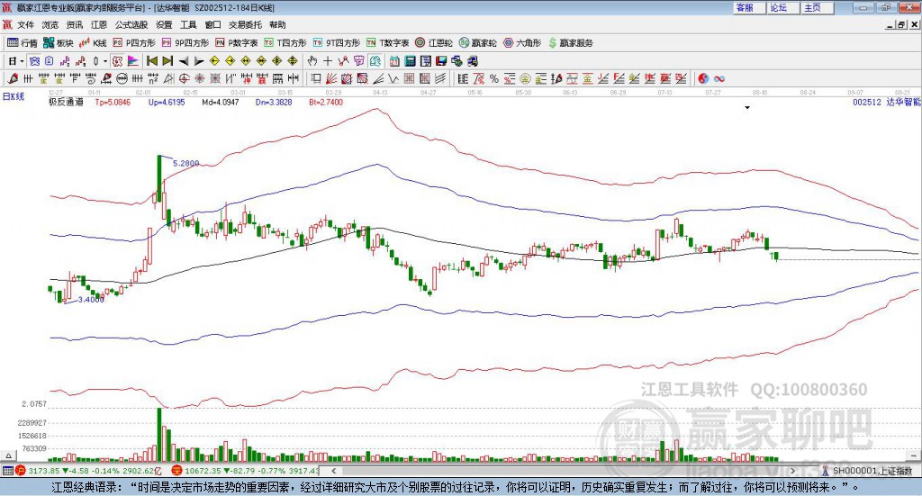This screenshot has height=496, width=922.
Task: Select the crosshair cursor tool
Action: tap(328, 61)
